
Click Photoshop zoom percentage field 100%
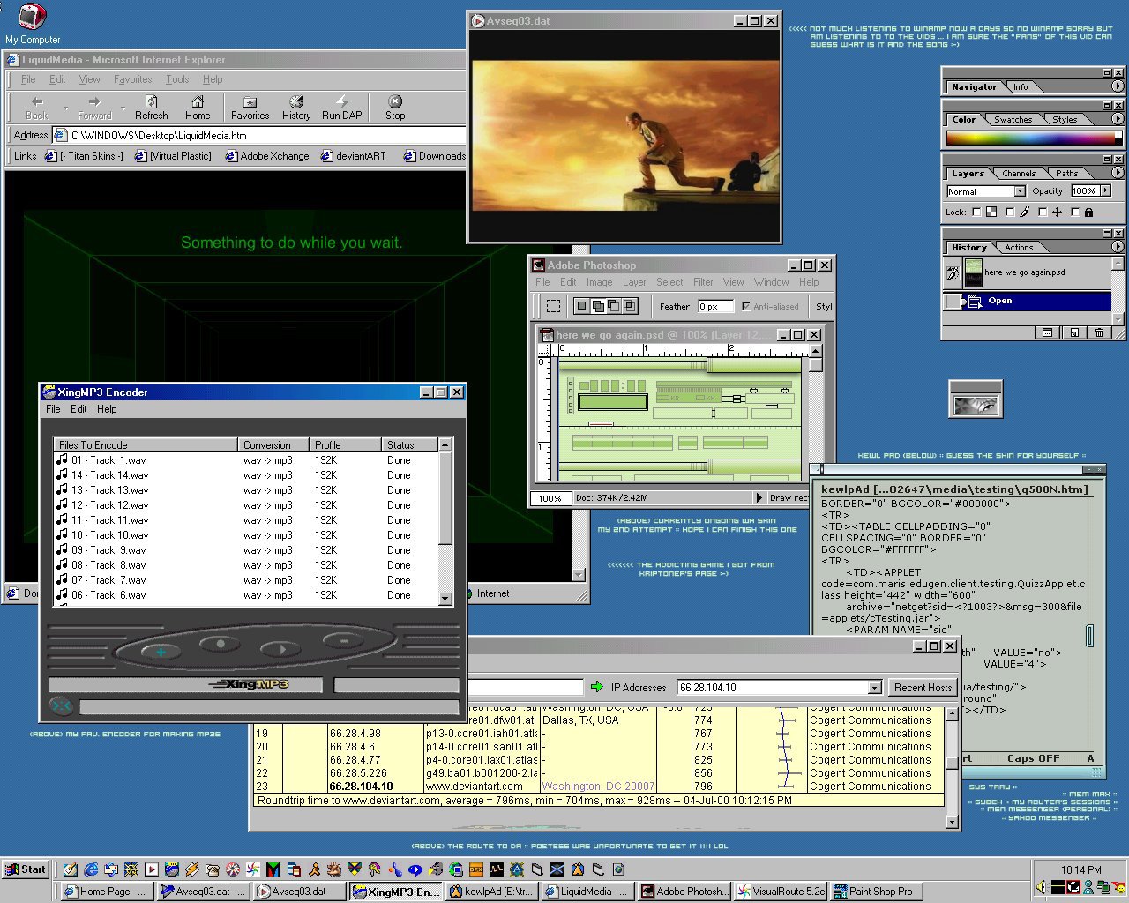[x=550, y=498]
